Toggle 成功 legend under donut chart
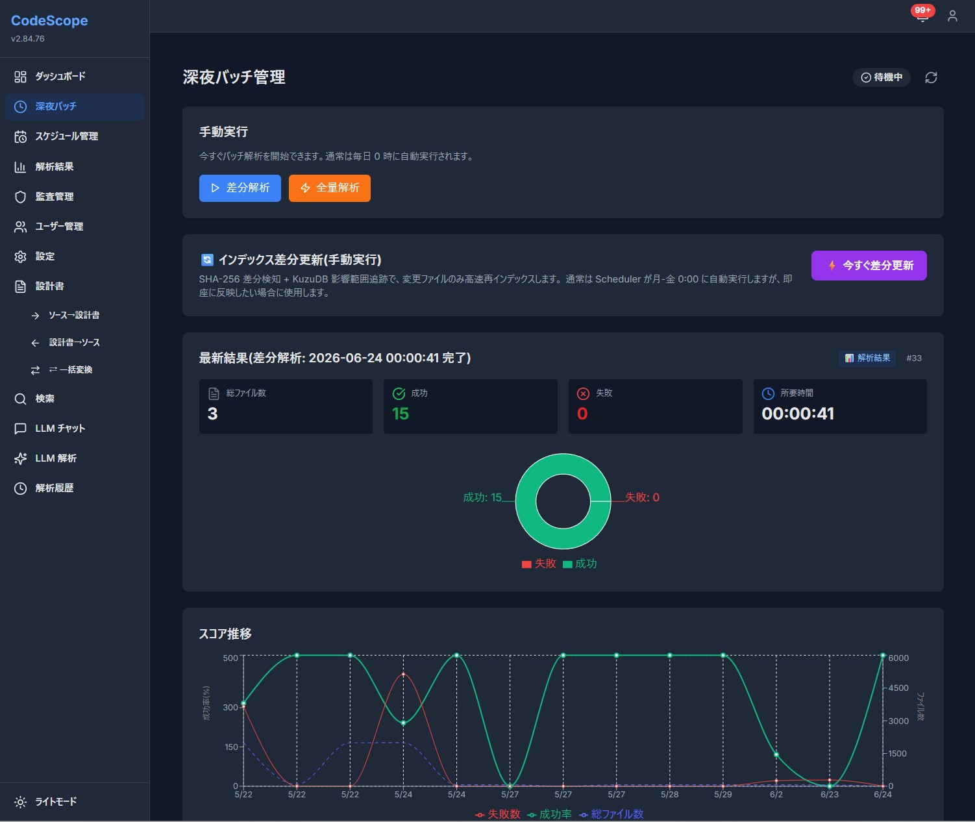The width and height of the screenshot is (975, 822). 580,564
